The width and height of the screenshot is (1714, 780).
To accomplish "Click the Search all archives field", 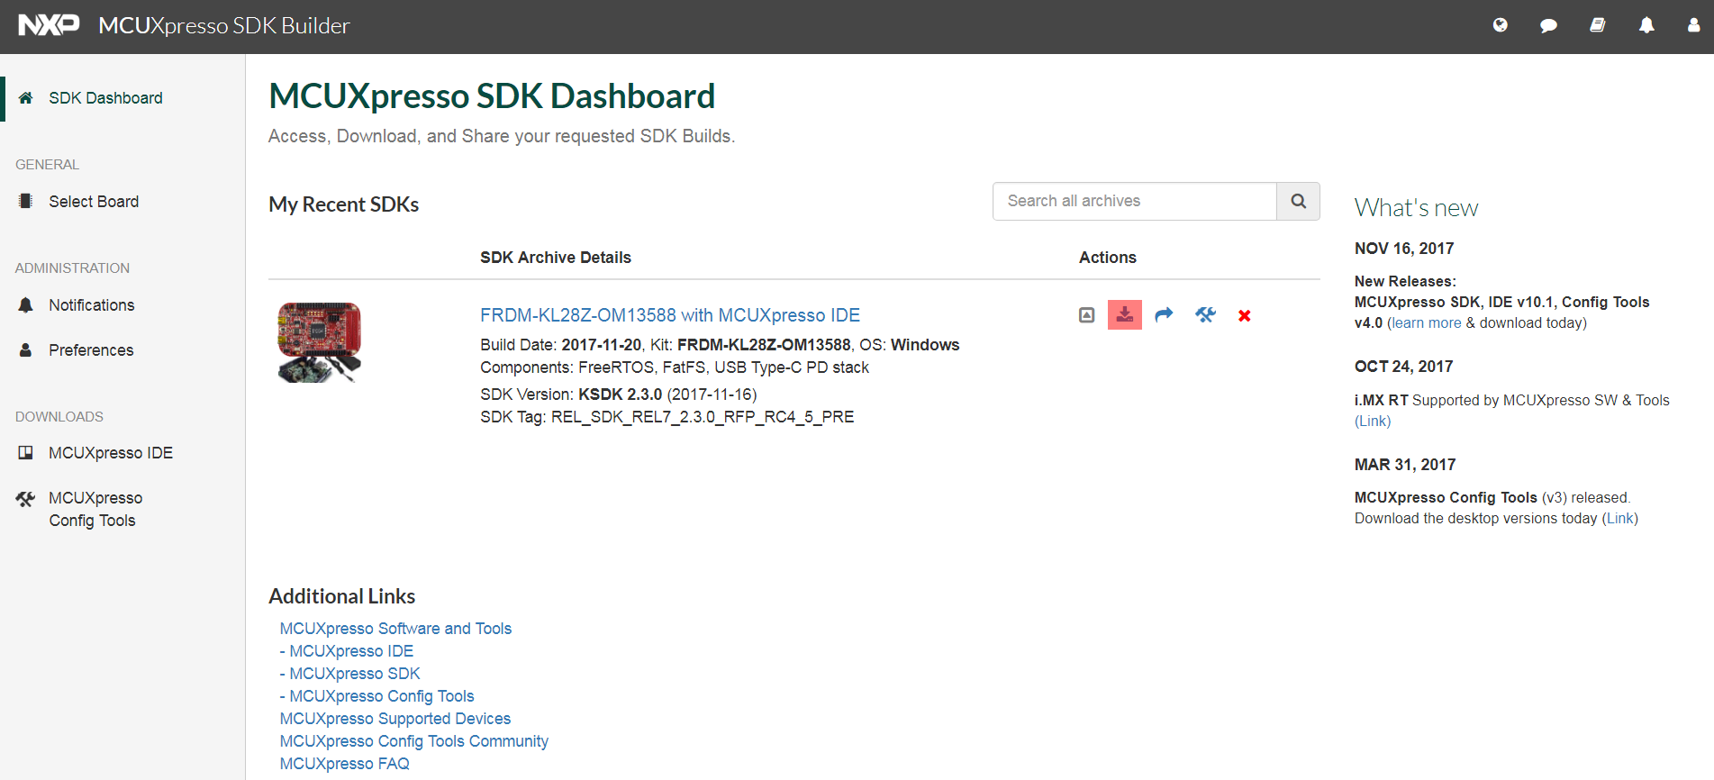I will (x=1134, y=201).
